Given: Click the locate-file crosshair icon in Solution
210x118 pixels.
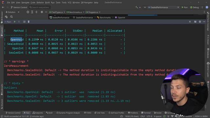Looking at the screenshot, I should coord(28,12).
